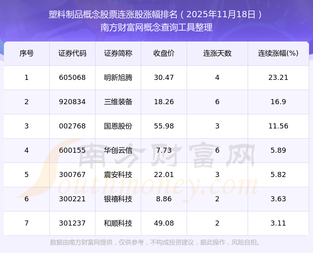This screenshot has height=253, width=313.
Task: Click 连涨天数 value in 明新旭腾 row
Action: click(x=217, y=78)
